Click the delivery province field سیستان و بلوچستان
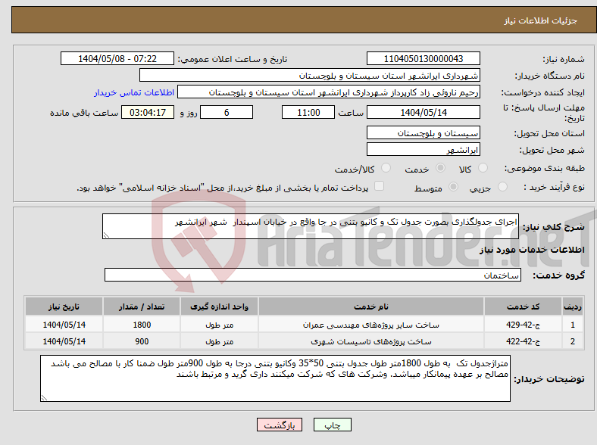This screenshot has height=445, width=597. click(x=424, y=132)
